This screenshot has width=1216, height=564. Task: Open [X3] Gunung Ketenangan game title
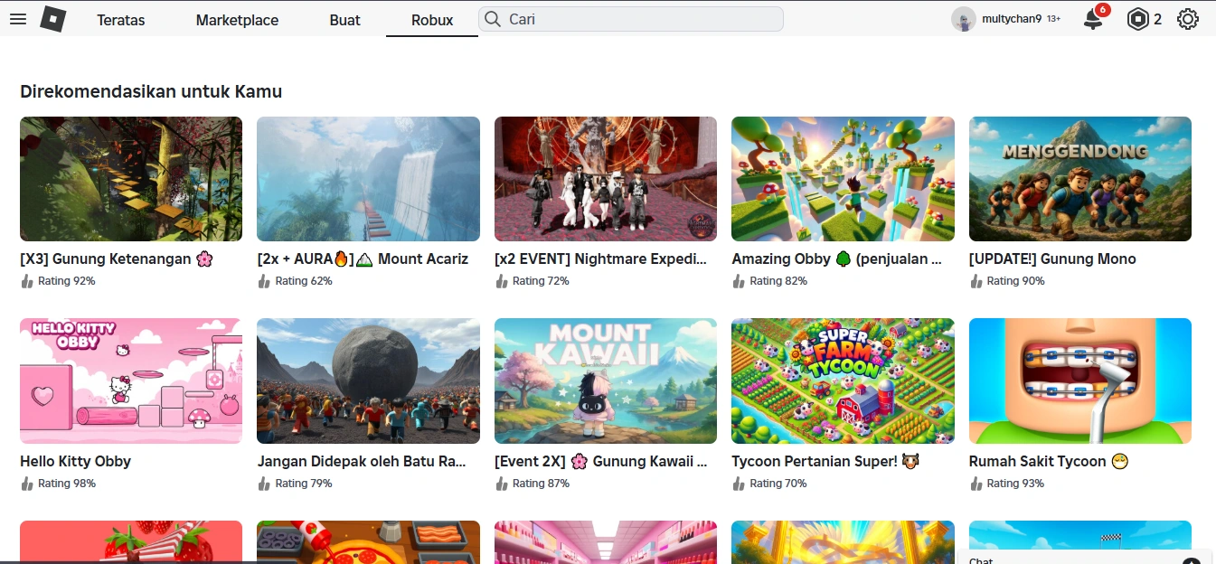point(106,258)
